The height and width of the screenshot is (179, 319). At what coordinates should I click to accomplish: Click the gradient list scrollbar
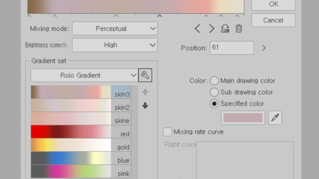pos(135,132)
